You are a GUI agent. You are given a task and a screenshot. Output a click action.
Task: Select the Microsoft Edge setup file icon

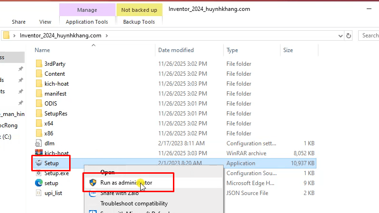(x=39, y=183)
